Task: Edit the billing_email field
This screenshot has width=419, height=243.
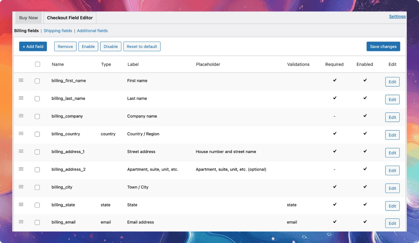Action: click(x=392, y=223)
